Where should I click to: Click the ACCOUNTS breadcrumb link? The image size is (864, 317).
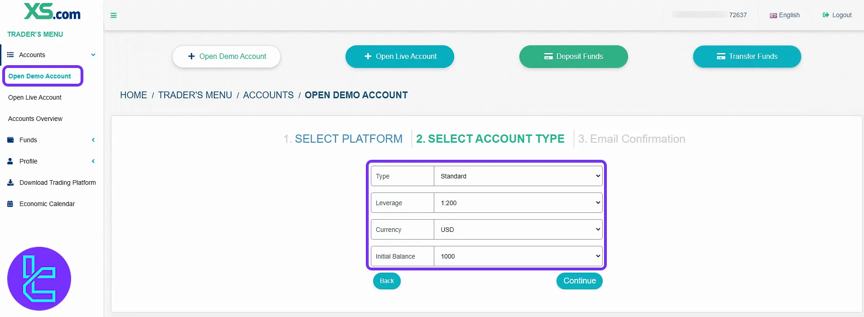coord(269,95)
